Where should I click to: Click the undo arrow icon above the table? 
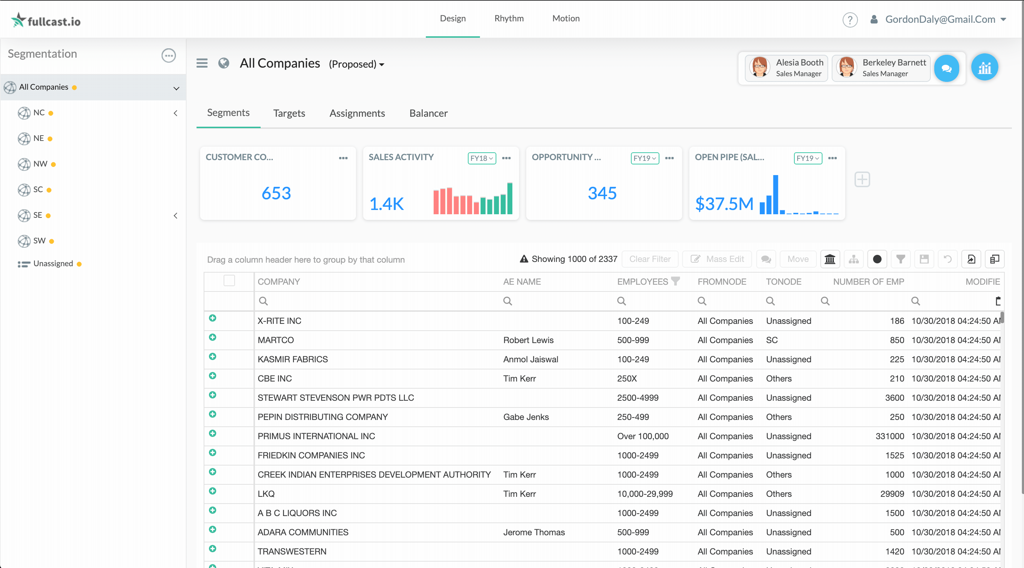click(x=948, y=259)
